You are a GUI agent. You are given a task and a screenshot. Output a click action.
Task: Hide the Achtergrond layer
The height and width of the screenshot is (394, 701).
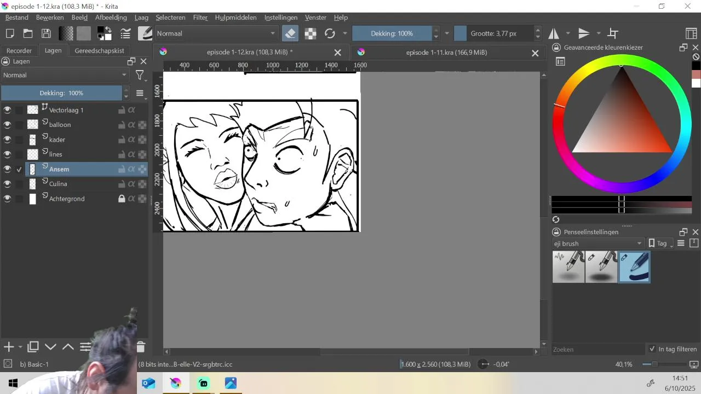[x=7, y=199]
